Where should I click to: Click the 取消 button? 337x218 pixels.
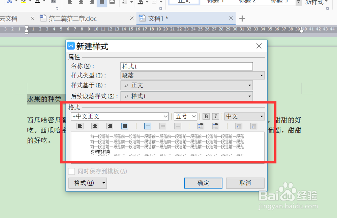245,183
